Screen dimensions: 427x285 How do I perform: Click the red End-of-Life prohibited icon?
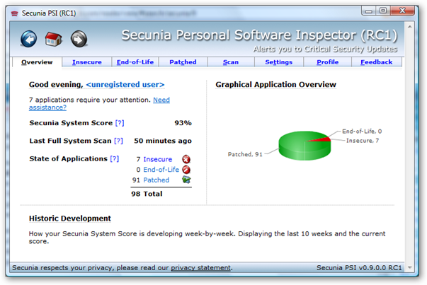(x=186, y=170)
